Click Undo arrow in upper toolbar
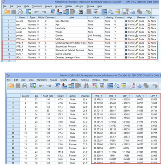Screen dimensions: 161x165 coord(37,12)
